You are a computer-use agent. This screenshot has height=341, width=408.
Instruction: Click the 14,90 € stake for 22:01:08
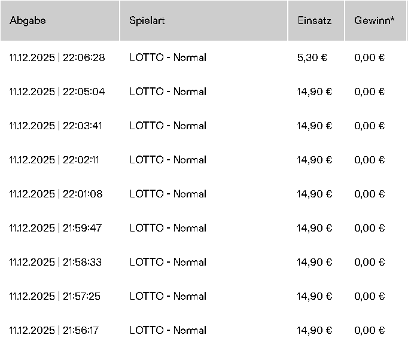point(315,194)
